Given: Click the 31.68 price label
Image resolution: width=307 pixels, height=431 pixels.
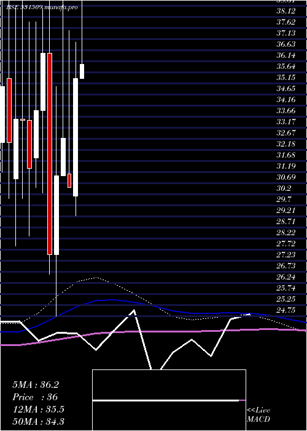Looking at the screenshot, I should pos(286,155).
